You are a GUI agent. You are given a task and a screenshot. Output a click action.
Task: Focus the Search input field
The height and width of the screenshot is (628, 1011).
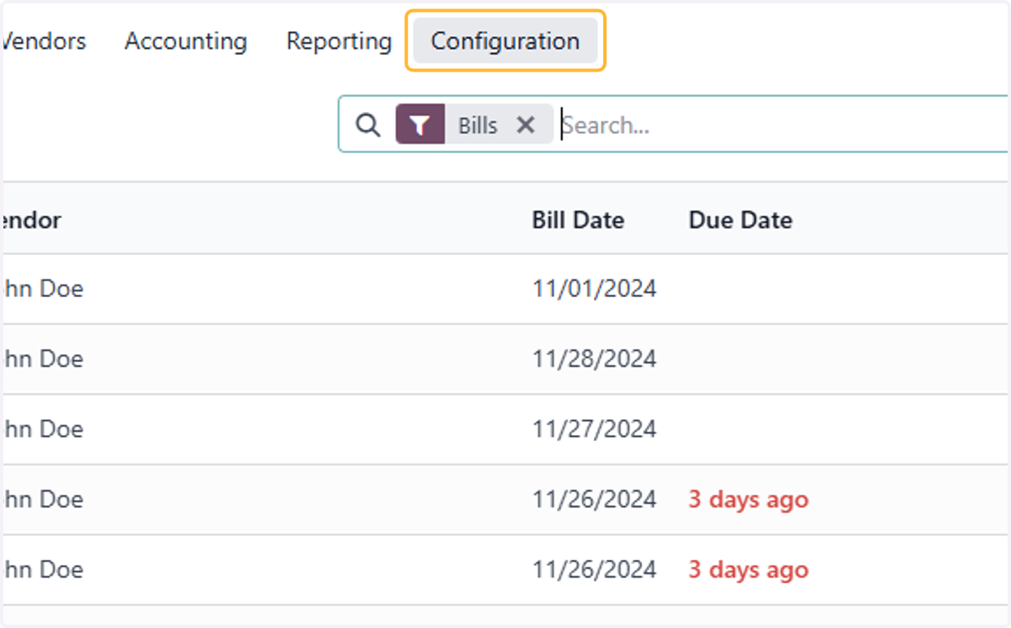click(x=784, y=125)
